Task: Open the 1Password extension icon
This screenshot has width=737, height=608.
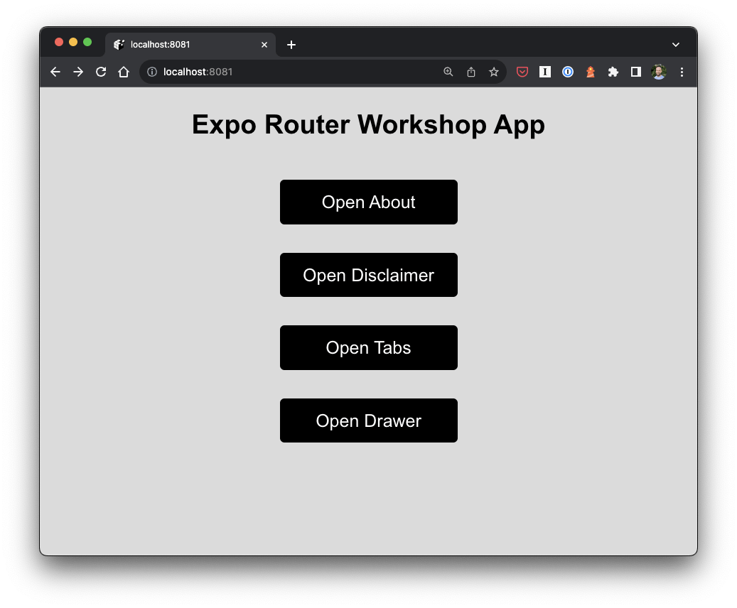Action: (x=568, y=72)
